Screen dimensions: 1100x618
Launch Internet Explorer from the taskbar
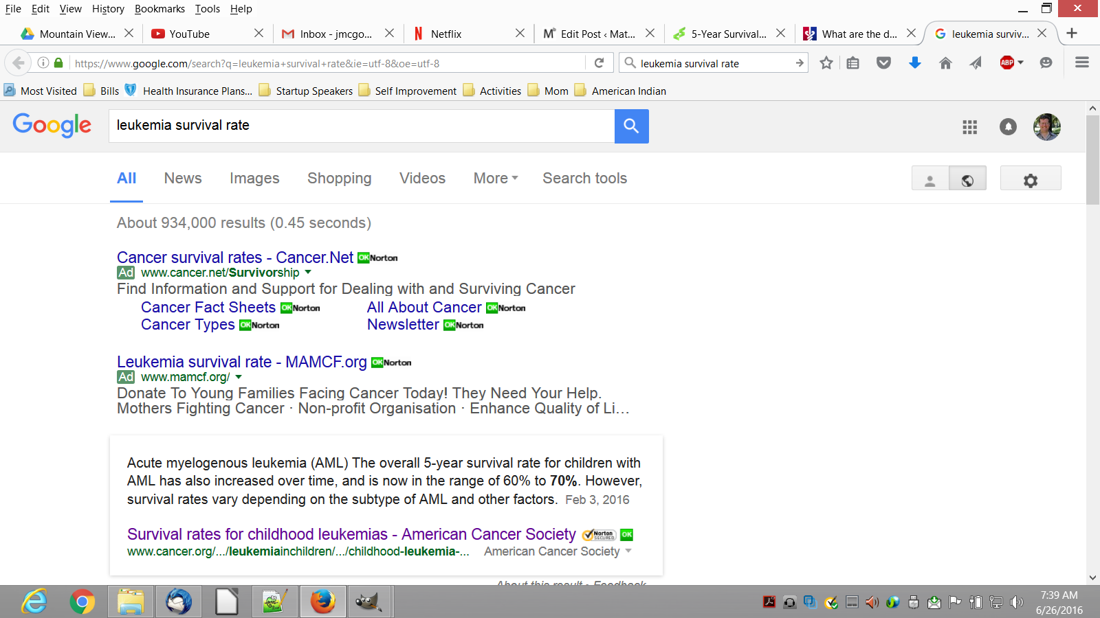(34, 602)
